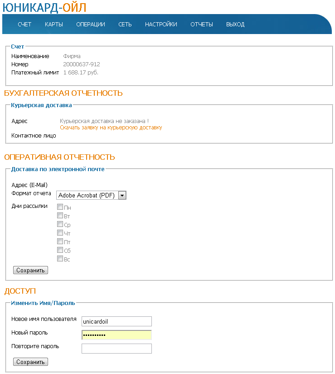
Task: Go to the КАРТЫ section
Action: pyautogui.click(x=53, y=25)
